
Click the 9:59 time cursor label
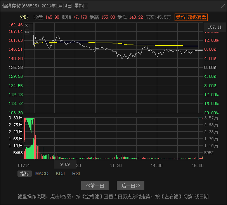coord(65,164)
